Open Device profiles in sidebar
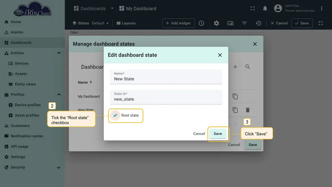Screen dimensions: 332x187 pyautogui.click(x=32, y=105)
